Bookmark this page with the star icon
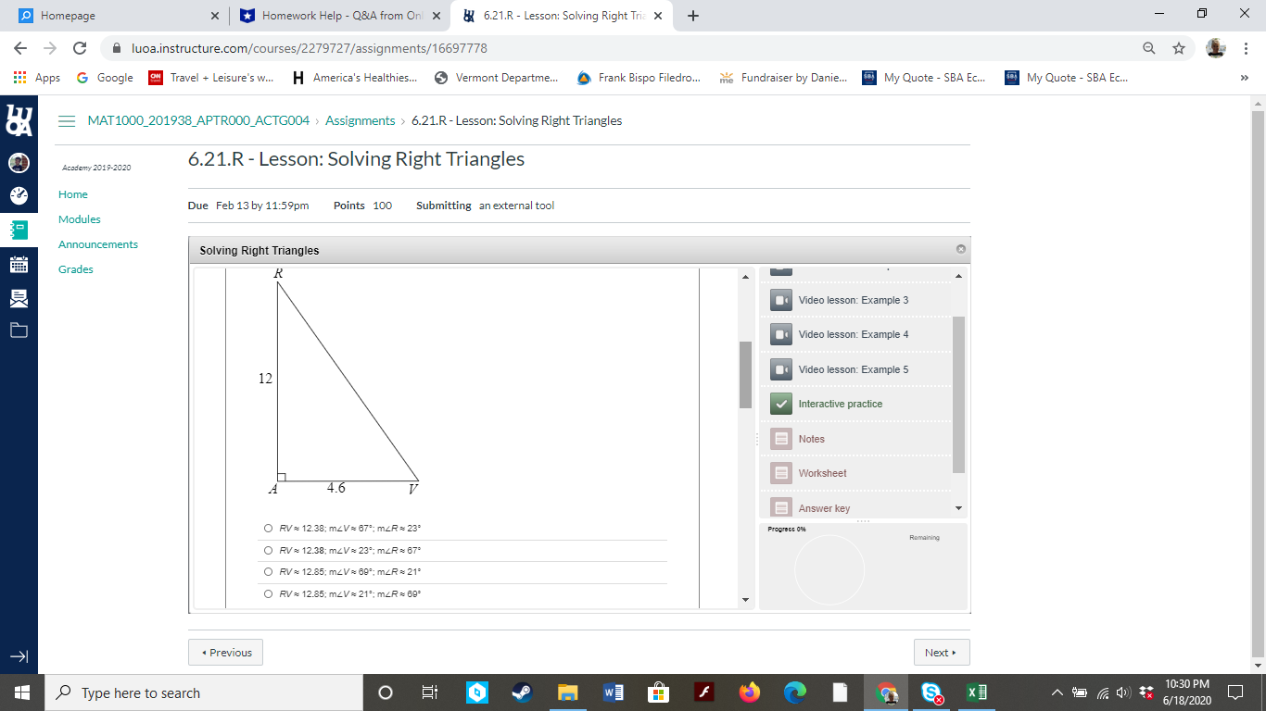 tap(1179, 48)
